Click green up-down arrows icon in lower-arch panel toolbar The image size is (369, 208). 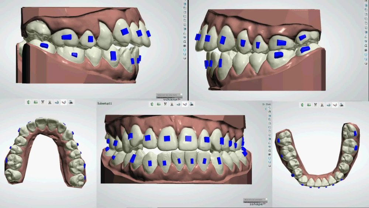pyautogui.click(x=303, y=105)
